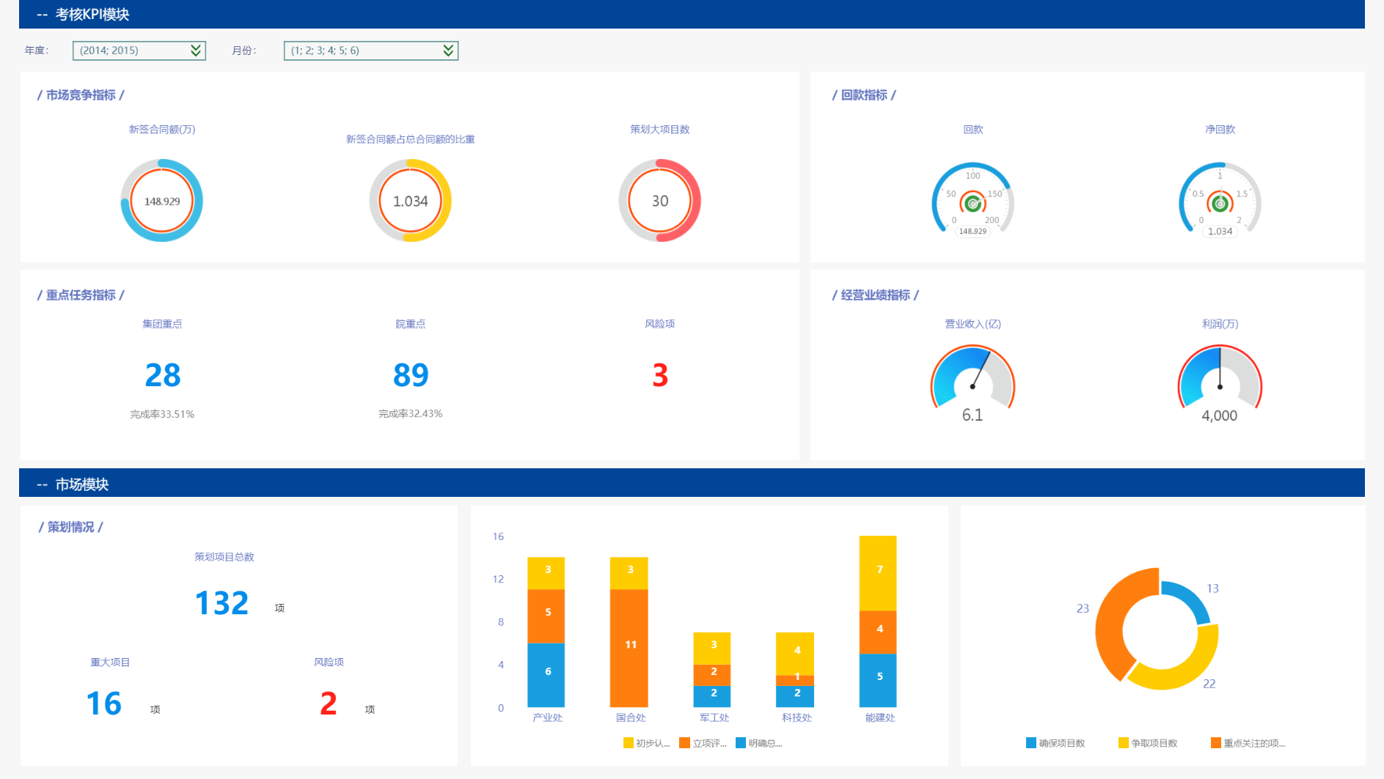Click the blue segment 6 in 产业处 bar

[546, 675]
